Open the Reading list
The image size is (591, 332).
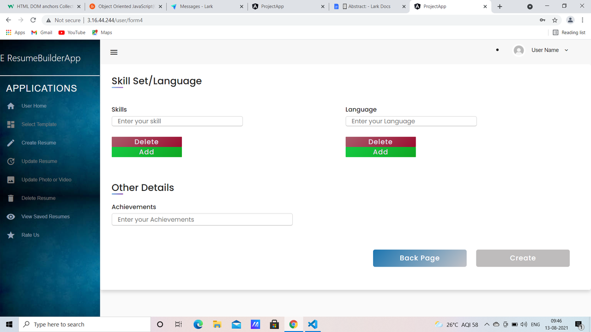[569, 33]
